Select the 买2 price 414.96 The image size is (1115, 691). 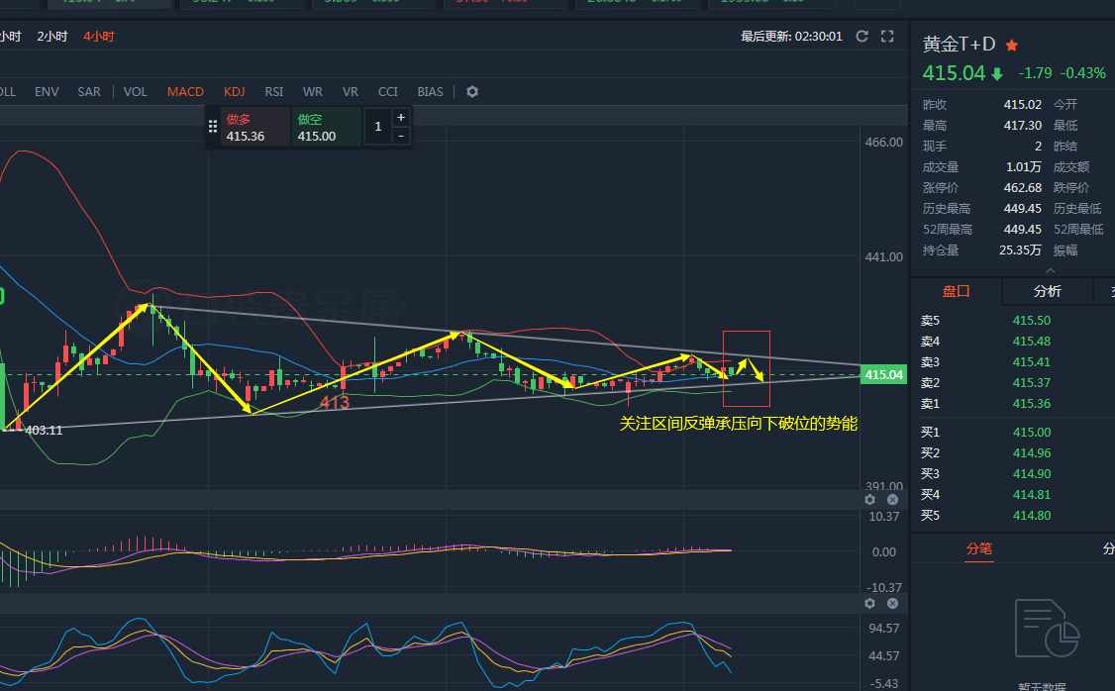pos(1031,452)
